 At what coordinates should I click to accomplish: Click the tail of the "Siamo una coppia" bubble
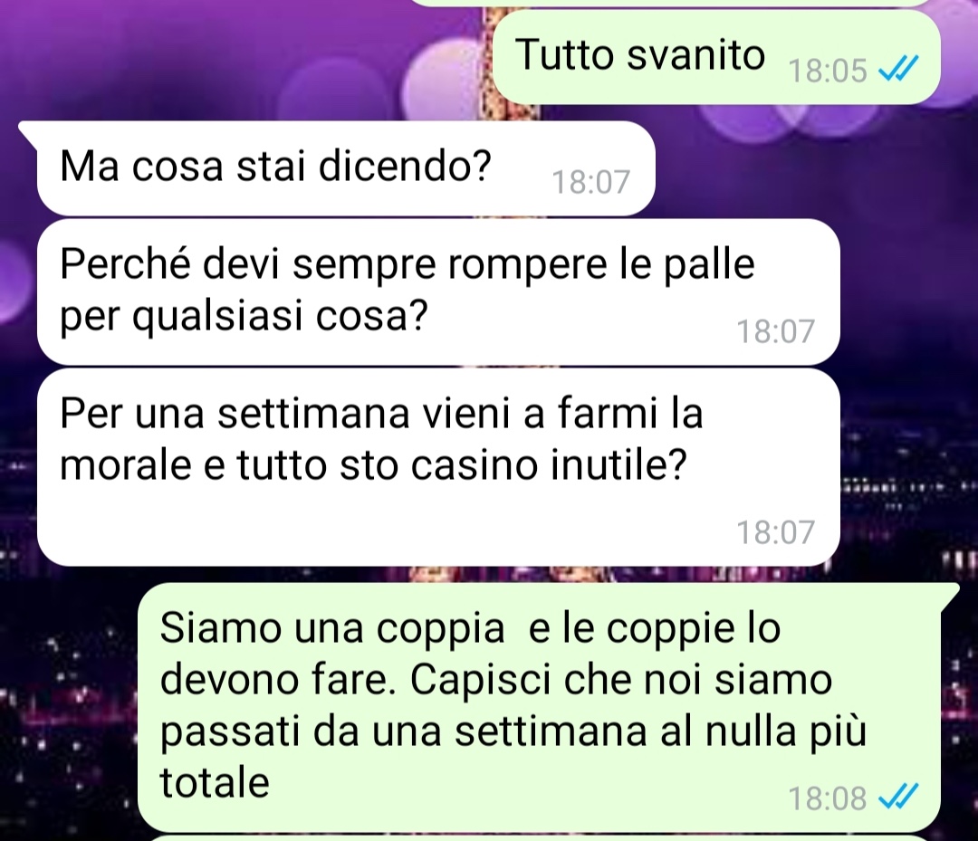pyautogui.click(x=947, y=596)
